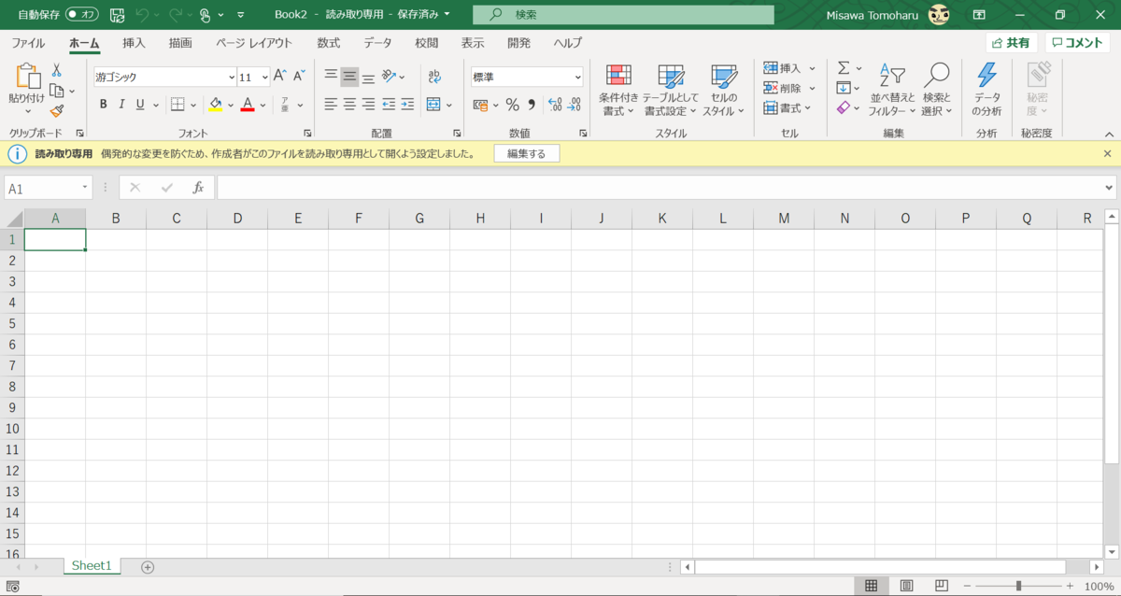1121x596 pixels.
Task: Click the Cut scissors icon
Action: pyautogui.click(x=57, y=70)
